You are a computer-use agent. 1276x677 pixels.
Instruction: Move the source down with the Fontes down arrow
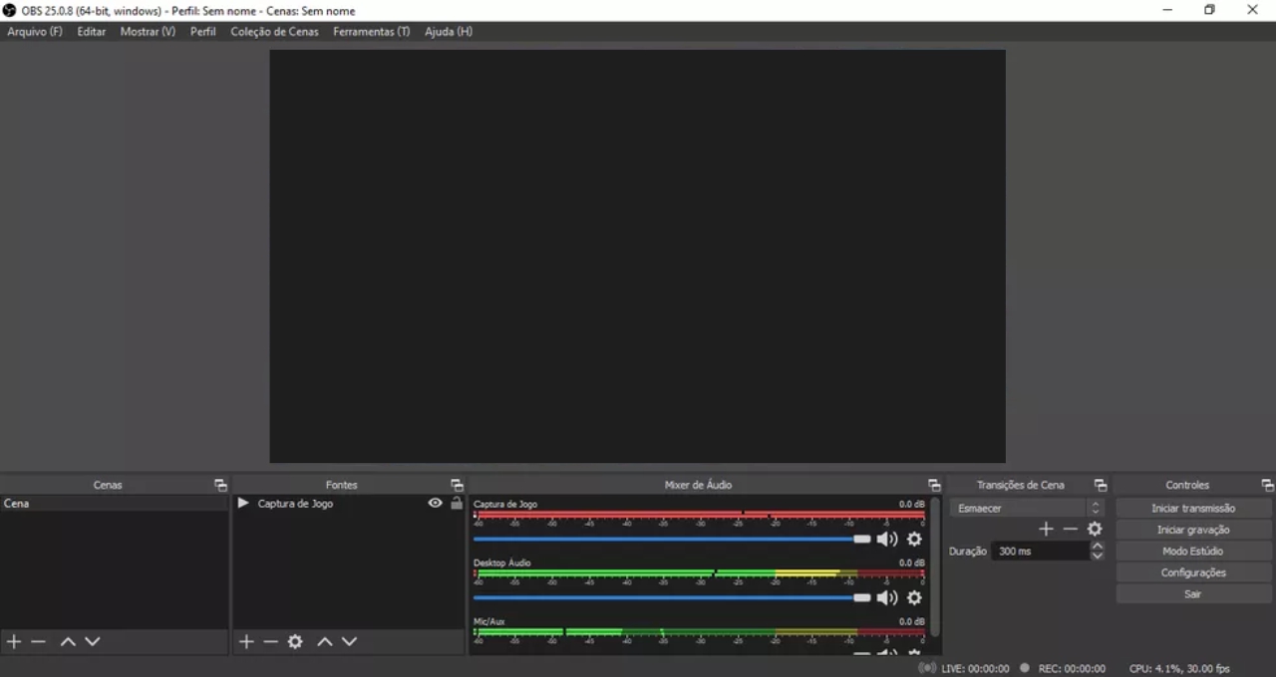[349, 641]
